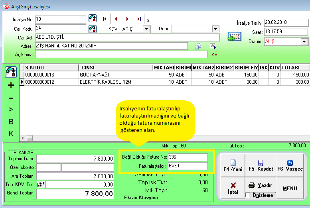Click the KDV calculator icon beside Top. KDV. Tut
This screenshot has height=208, width=310.
tap(40, 184)
